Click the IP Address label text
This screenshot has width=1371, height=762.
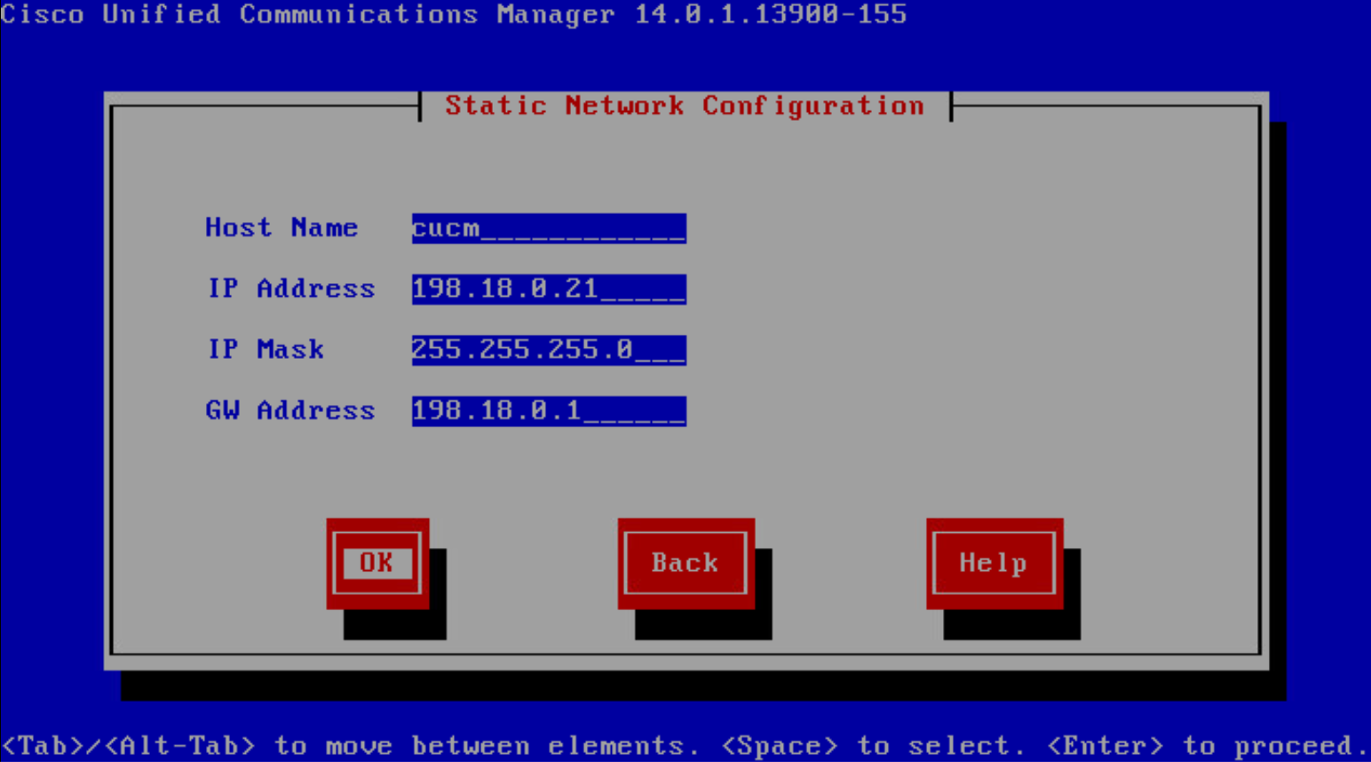pos(290,289)
